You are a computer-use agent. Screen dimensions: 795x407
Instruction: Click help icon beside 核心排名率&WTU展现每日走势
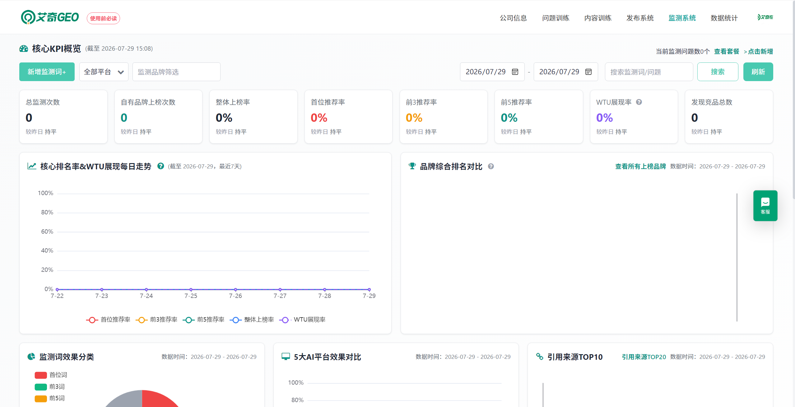[160, 166]
